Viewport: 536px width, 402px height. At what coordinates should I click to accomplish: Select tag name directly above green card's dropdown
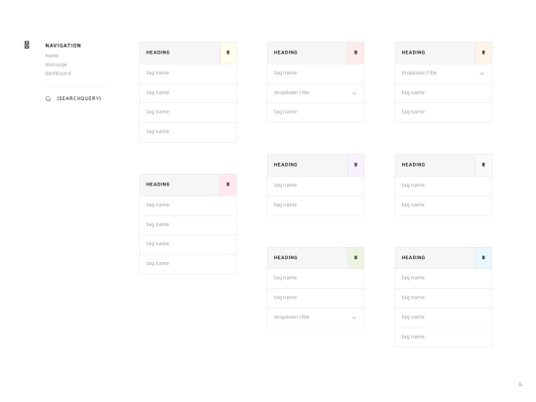(x=316, y=298)
